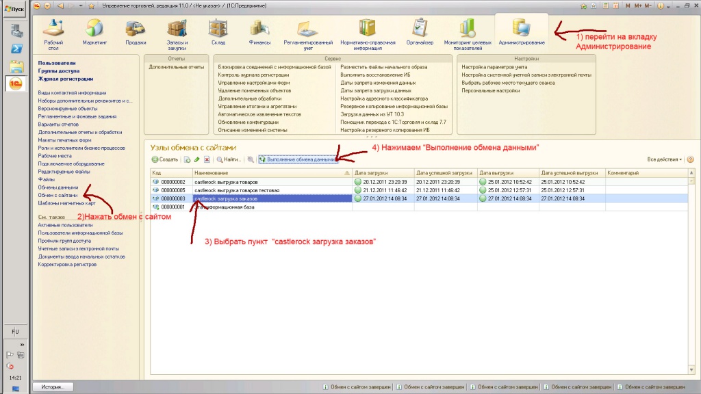Open the Маркетинг section
701x394 pixels.
click(94, 32)
